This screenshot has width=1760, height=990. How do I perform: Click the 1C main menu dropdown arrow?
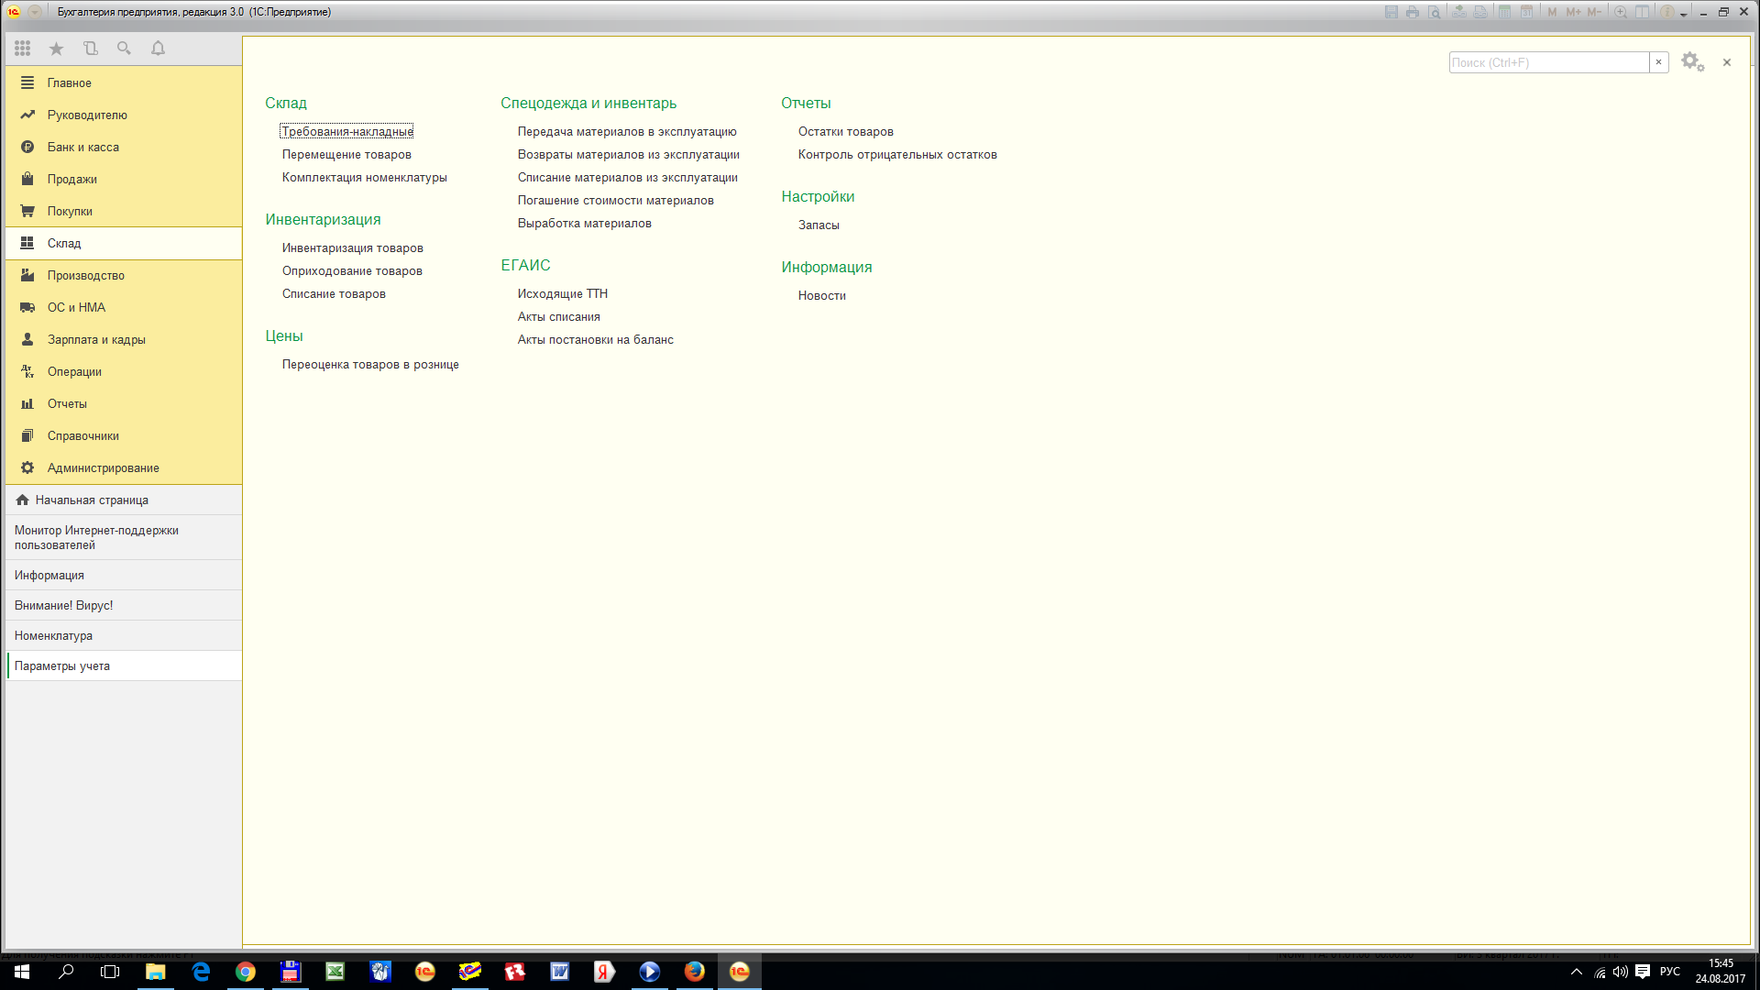click(x=35, y=12)
